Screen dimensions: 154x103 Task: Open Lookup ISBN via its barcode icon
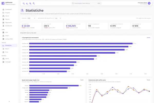(x=3, y=39)
